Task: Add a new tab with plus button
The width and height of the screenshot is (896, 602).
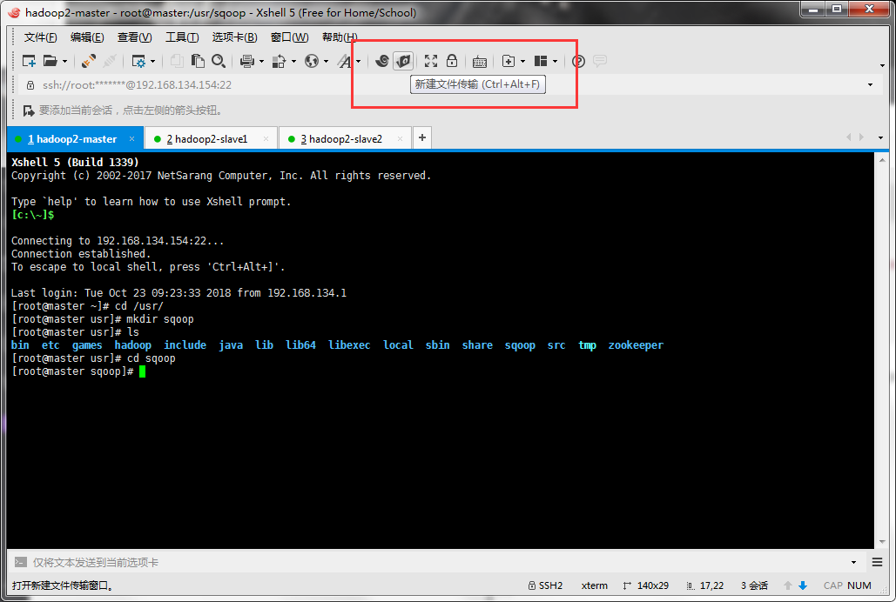Action: [x=421, y=137]
